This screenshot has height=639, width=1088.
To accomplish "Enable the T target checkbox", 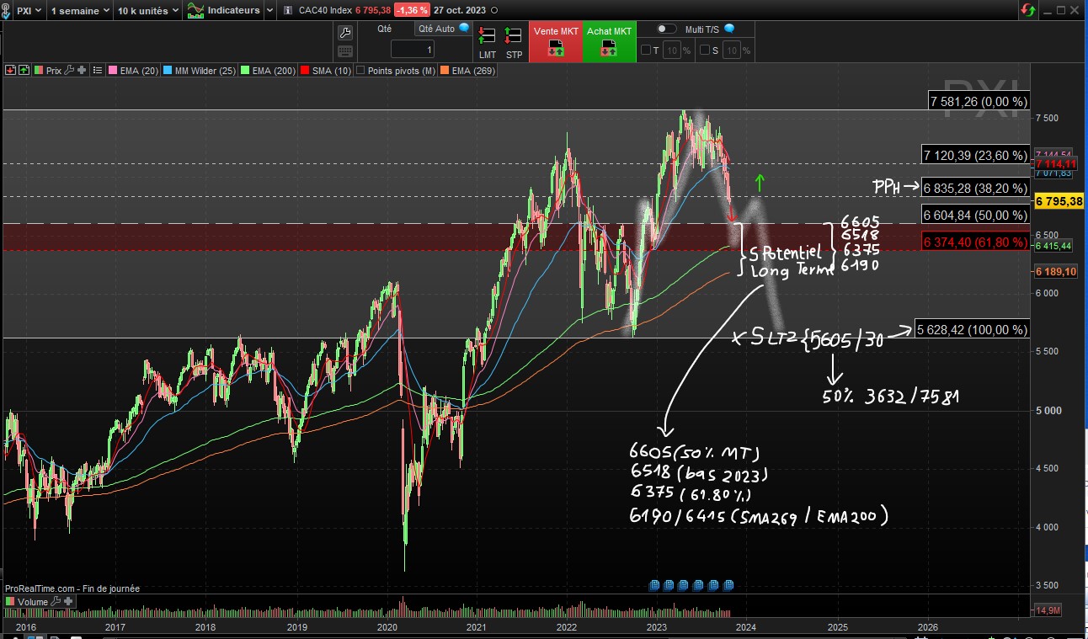I will point(645,51).
